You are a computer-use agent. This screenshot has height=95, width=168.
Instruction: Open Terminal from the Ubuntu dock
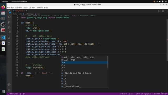pos(3,19)
